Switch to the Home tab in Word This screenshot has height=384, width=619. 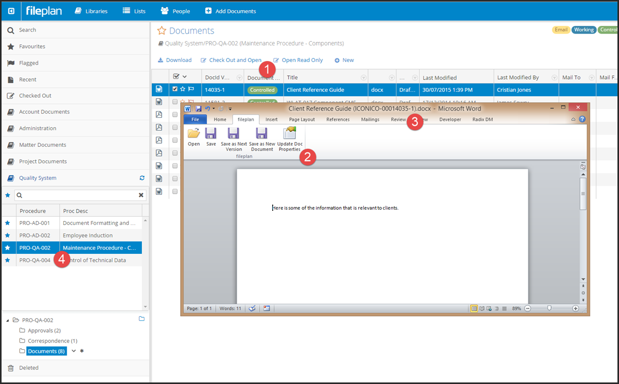(x=220, y=119)
